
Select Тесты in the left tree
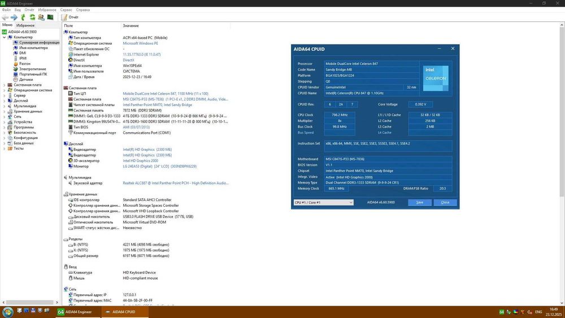(x=19, y=149)
